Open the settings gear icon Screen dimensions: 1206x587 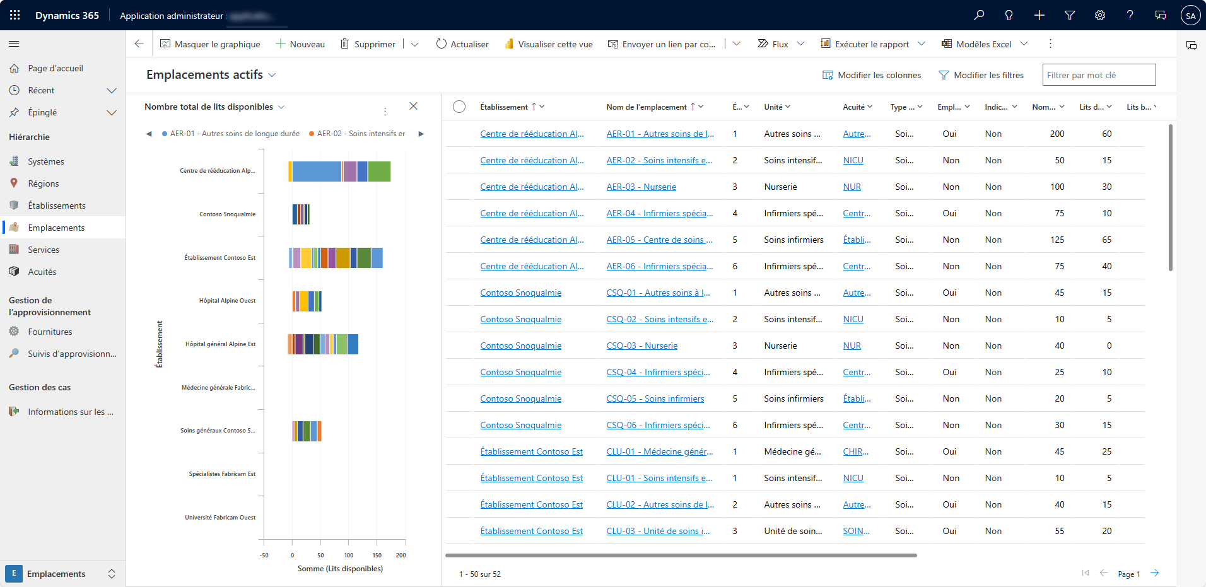click(x=1100, y=15)
